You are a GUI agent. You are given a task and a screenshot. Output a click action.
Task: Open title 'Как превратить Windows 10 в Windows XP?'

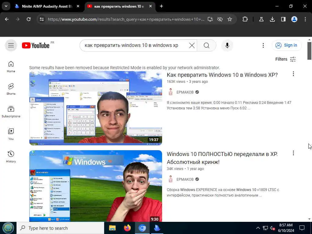(222, 75)
